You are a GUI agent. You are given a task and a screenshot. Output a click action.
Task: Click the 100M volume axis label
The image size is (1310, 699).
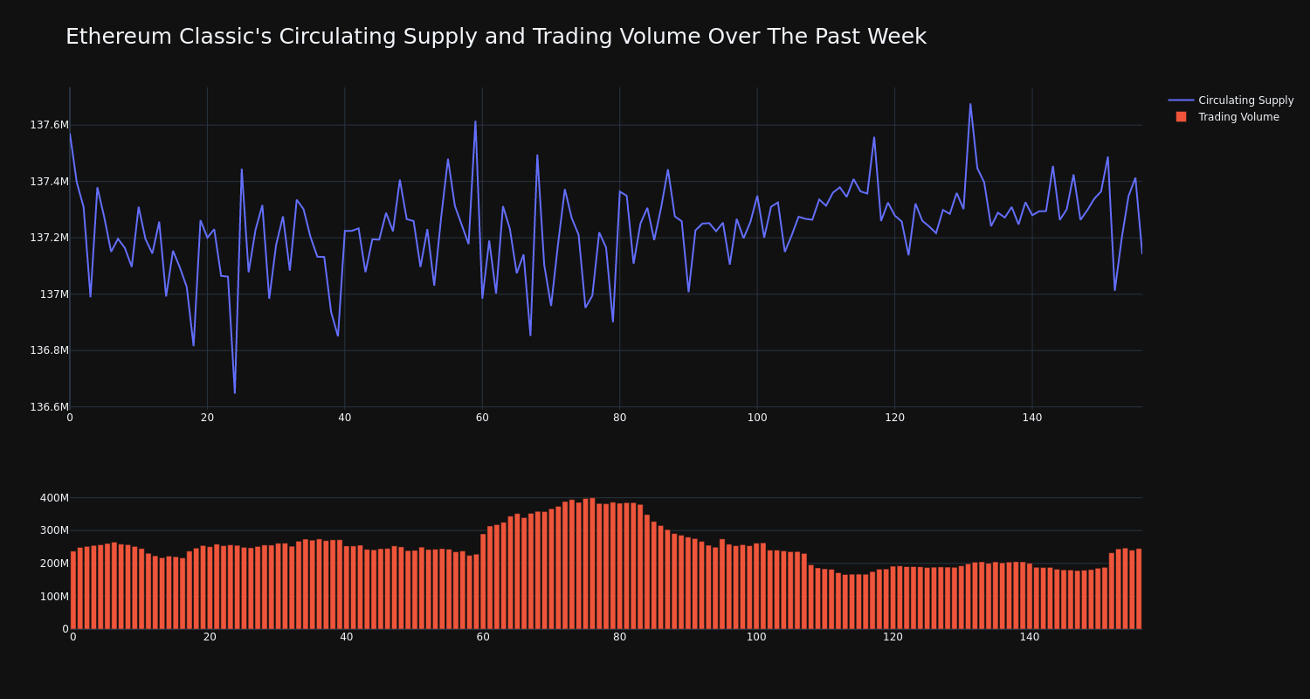pyautogui.click(x=54, y=597)
